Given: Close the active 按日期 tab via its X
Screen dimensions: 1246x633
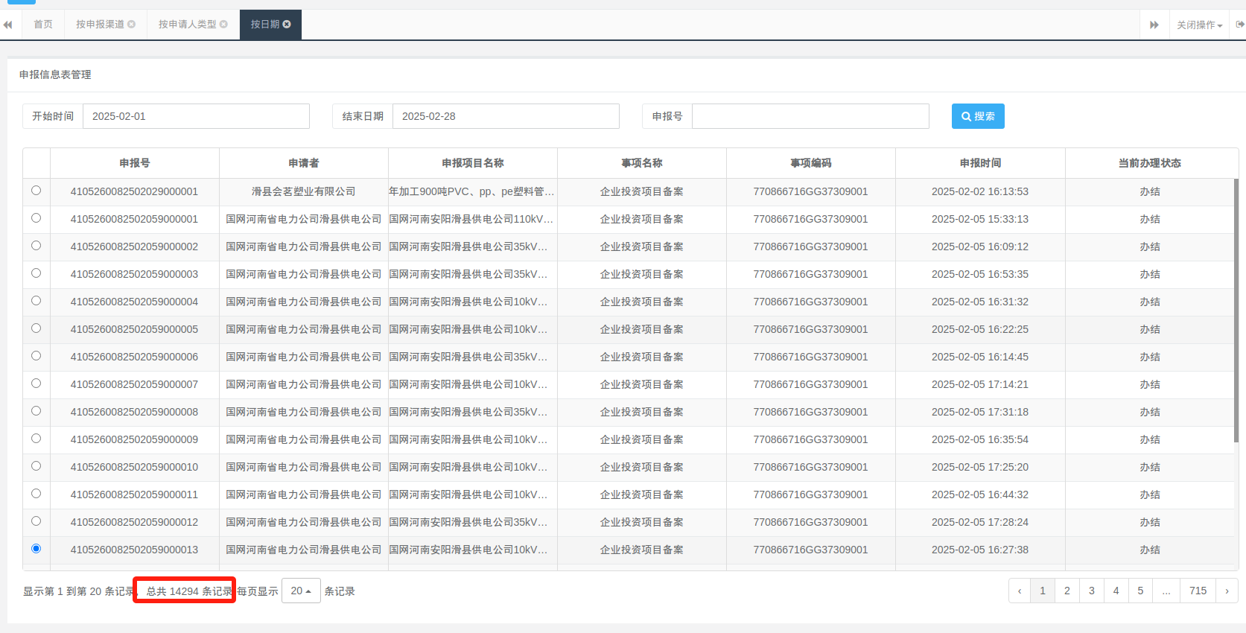Looking at the screenshot, I should pyautogui.click(x=287, y=25).
